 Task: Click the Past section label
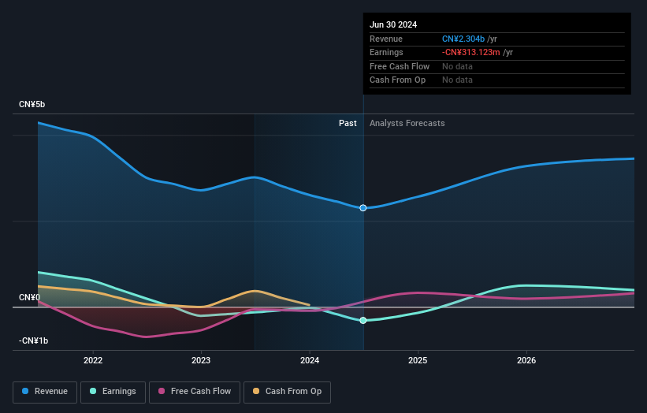[x=348, y=124]
